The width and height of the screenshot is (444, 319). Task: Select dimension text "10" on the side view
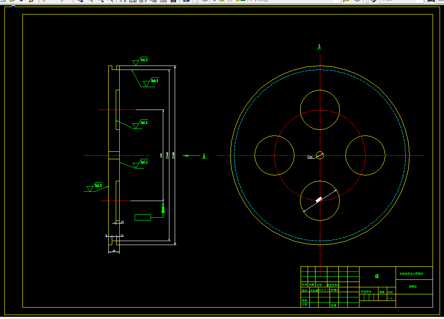click(122, 222)
